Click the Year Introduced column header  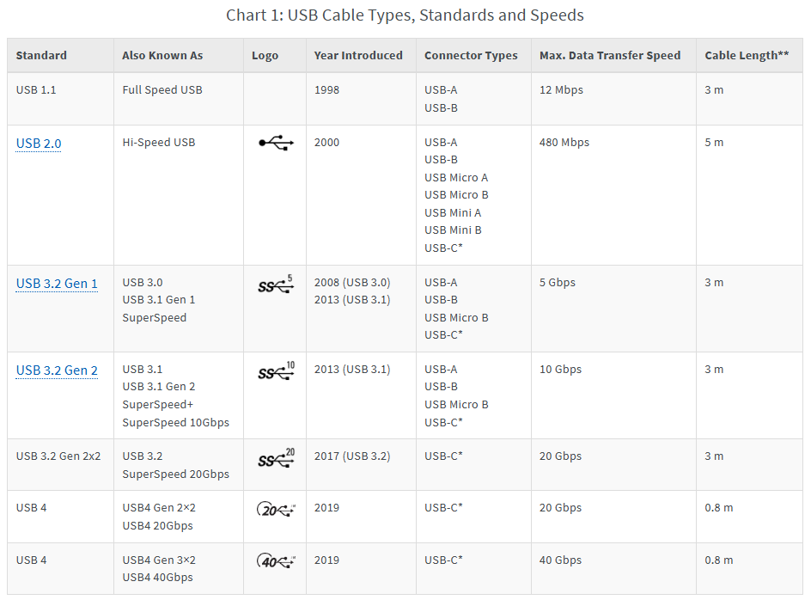tap(358, 55)
